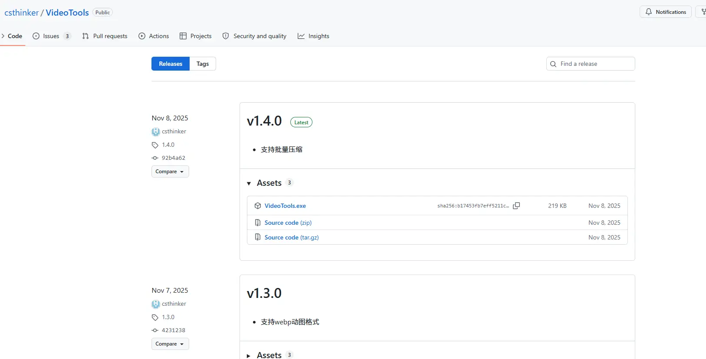Click the commit icon beside 4231238
The image size is (706, 359).
155,330
